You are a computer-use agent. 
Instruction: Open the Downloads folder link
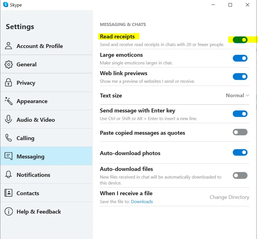142,202
